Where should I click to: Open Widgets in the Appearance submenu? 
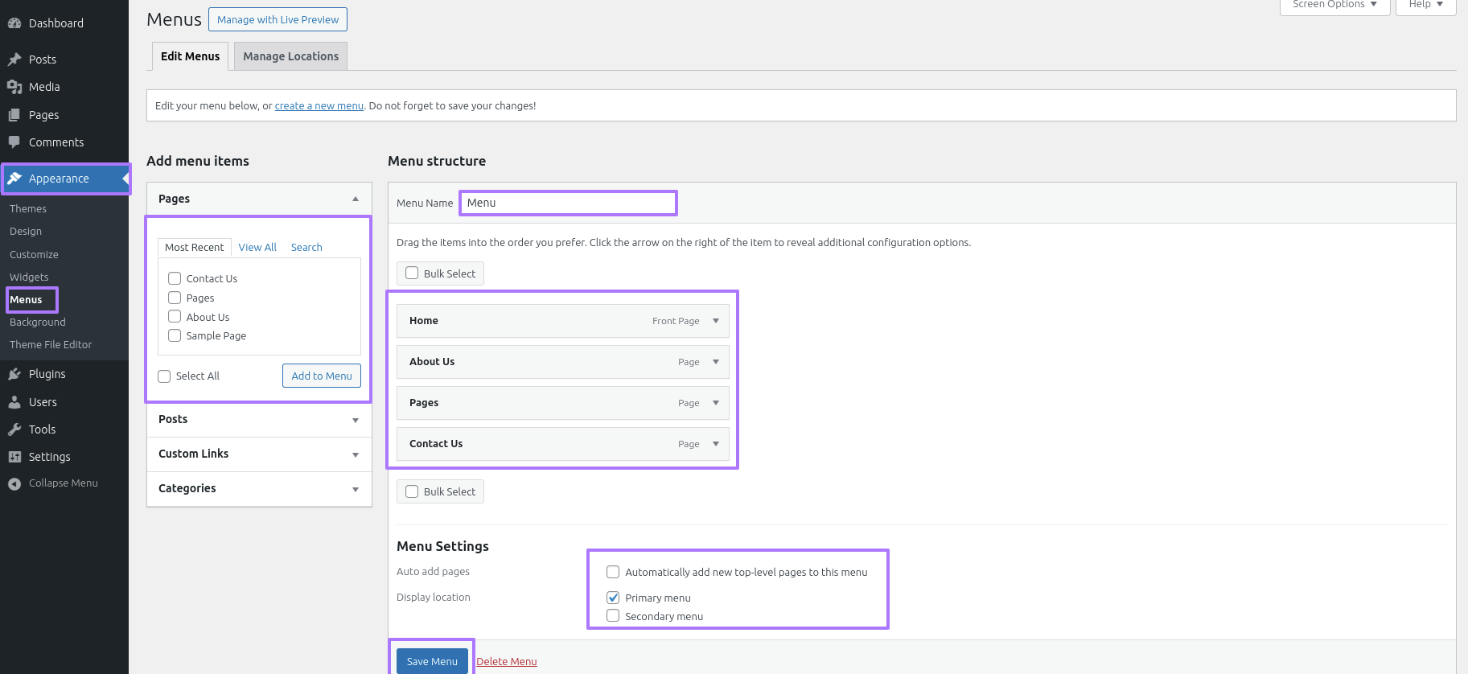point(29,277)
